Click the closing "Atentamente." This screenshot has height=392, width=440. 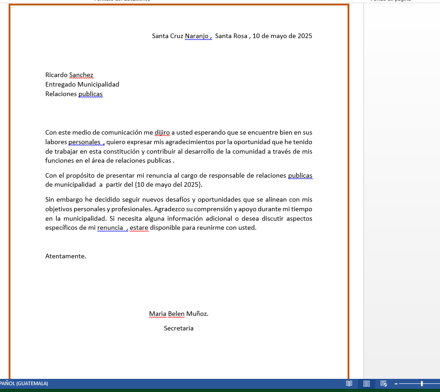[x=66, y=256]
